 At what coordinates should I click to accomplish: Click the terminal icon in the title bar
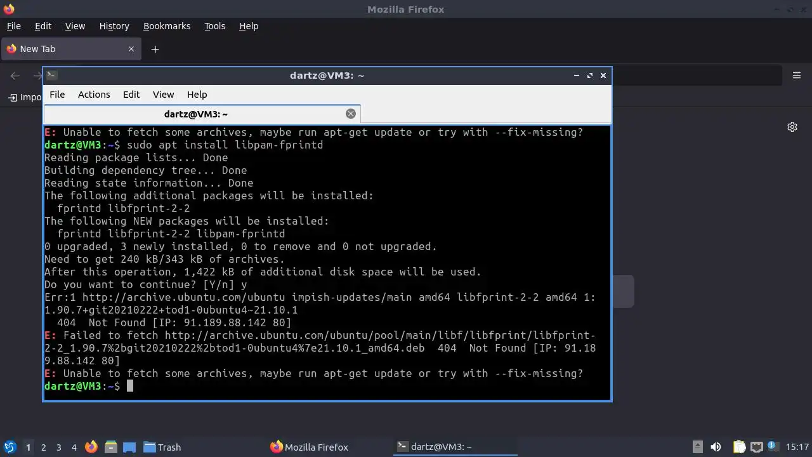51,75
